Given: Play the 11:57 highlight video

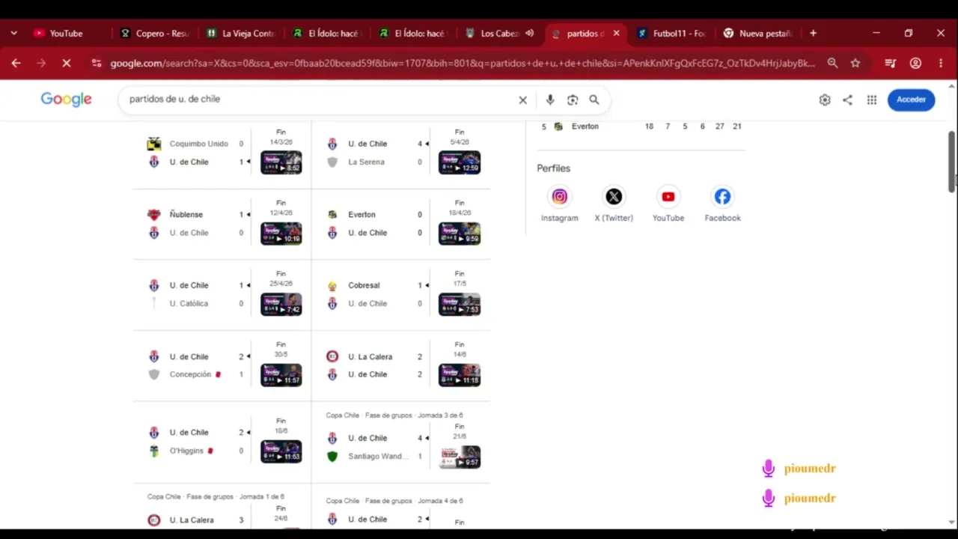Looking at the screenshot, I should tap(281, 375).
